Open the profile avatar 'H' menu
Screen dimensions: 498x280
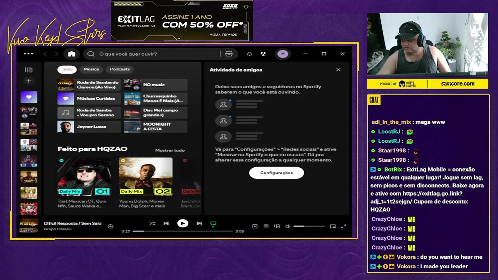pyautogui.click(x=283, y=54)
